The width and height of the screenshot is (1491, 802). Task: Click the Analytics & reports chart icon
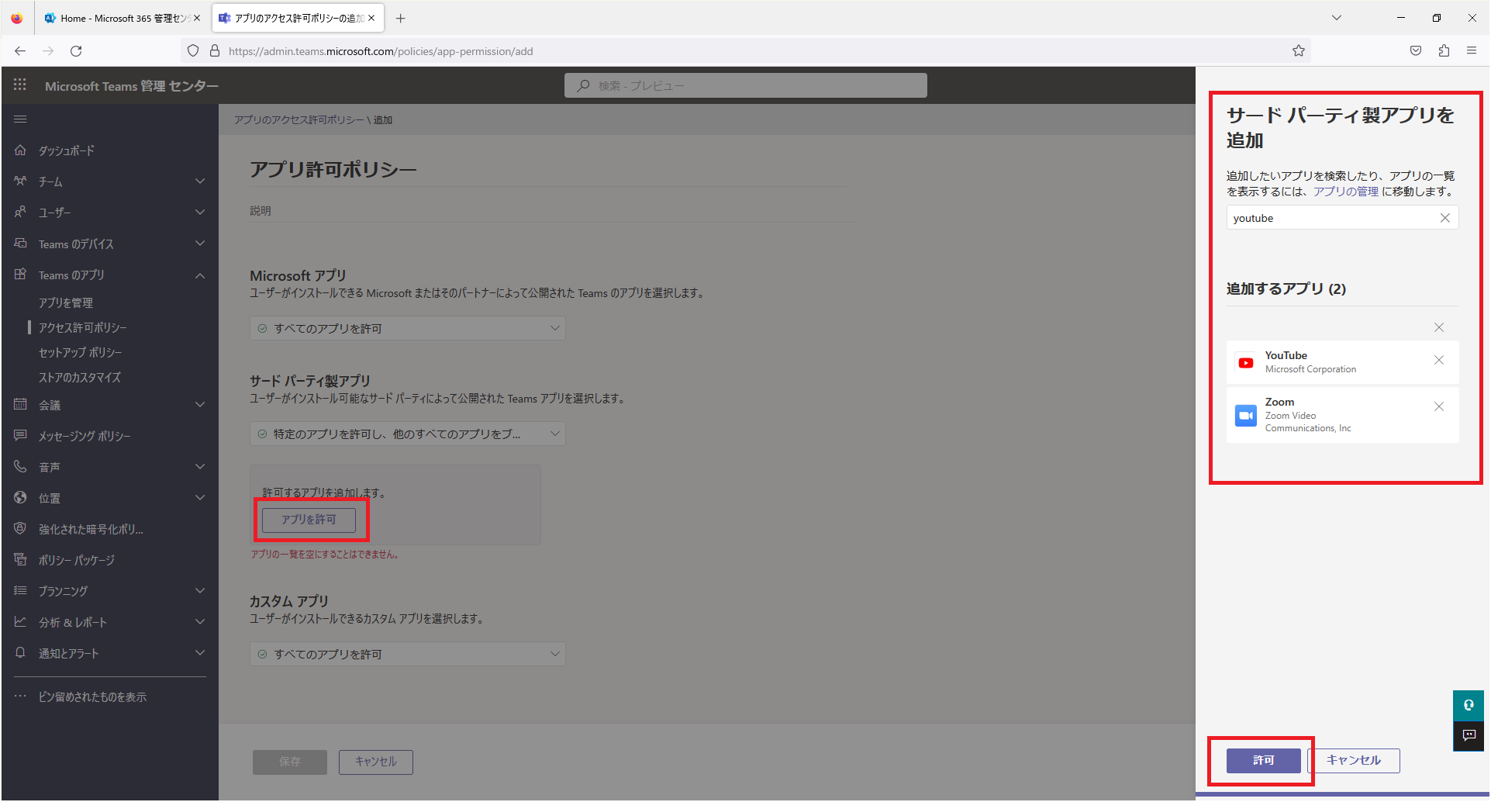20,621
